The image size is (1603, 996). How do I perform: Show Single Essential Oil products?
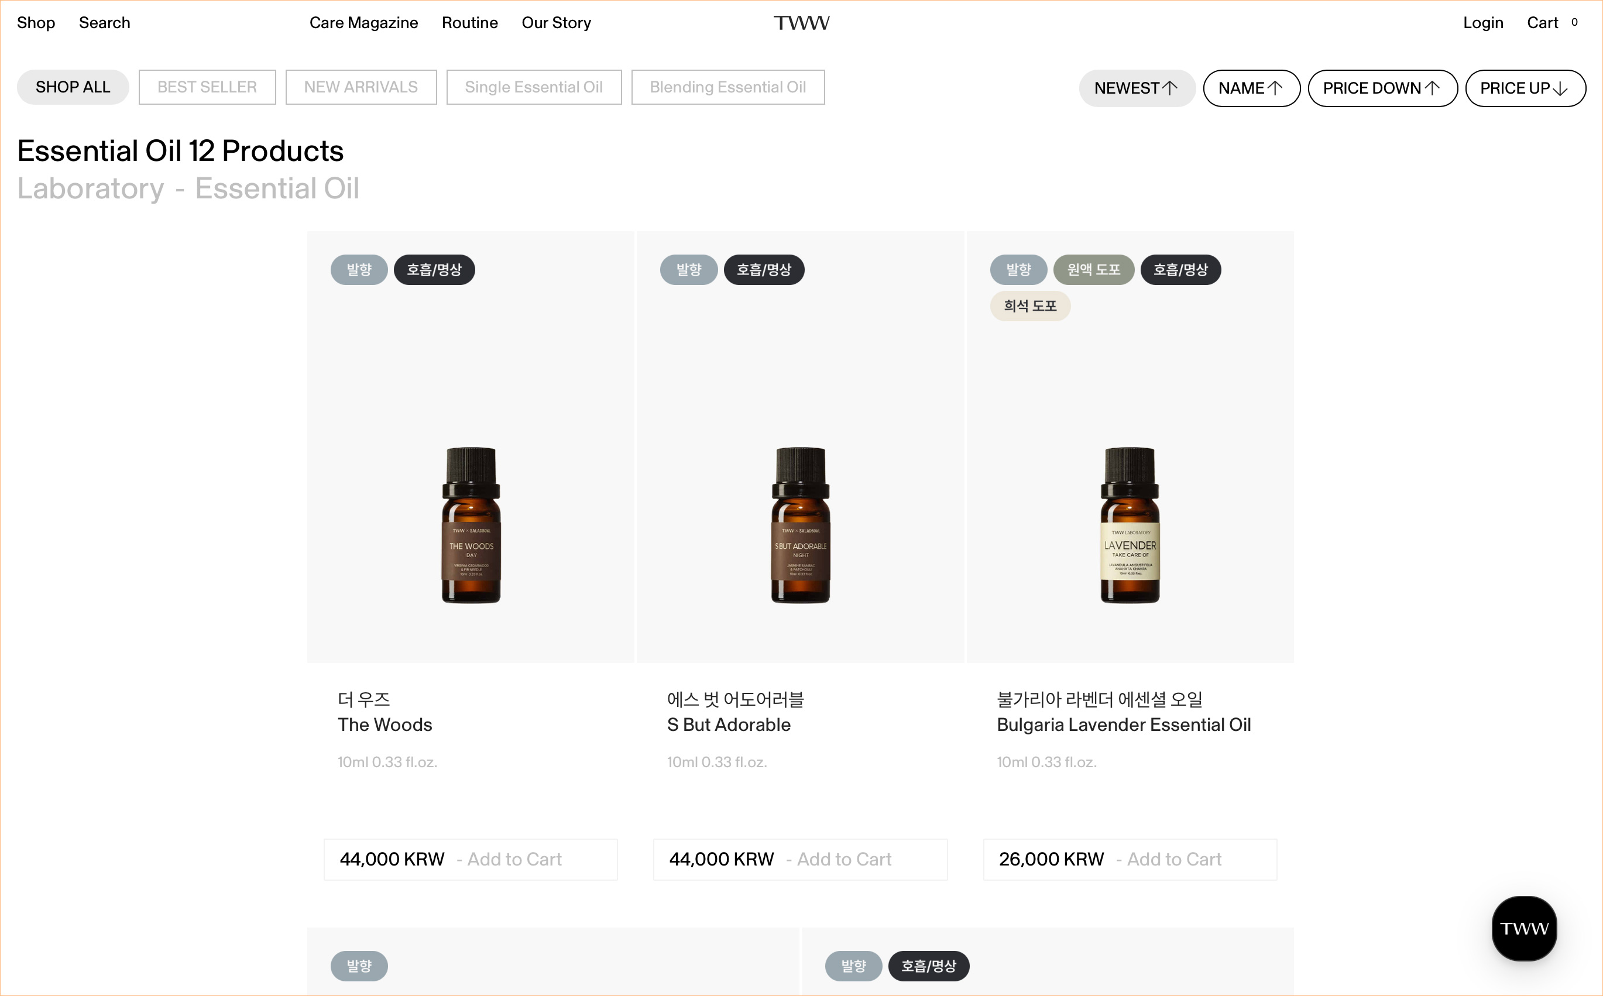[x=533, y=87]
